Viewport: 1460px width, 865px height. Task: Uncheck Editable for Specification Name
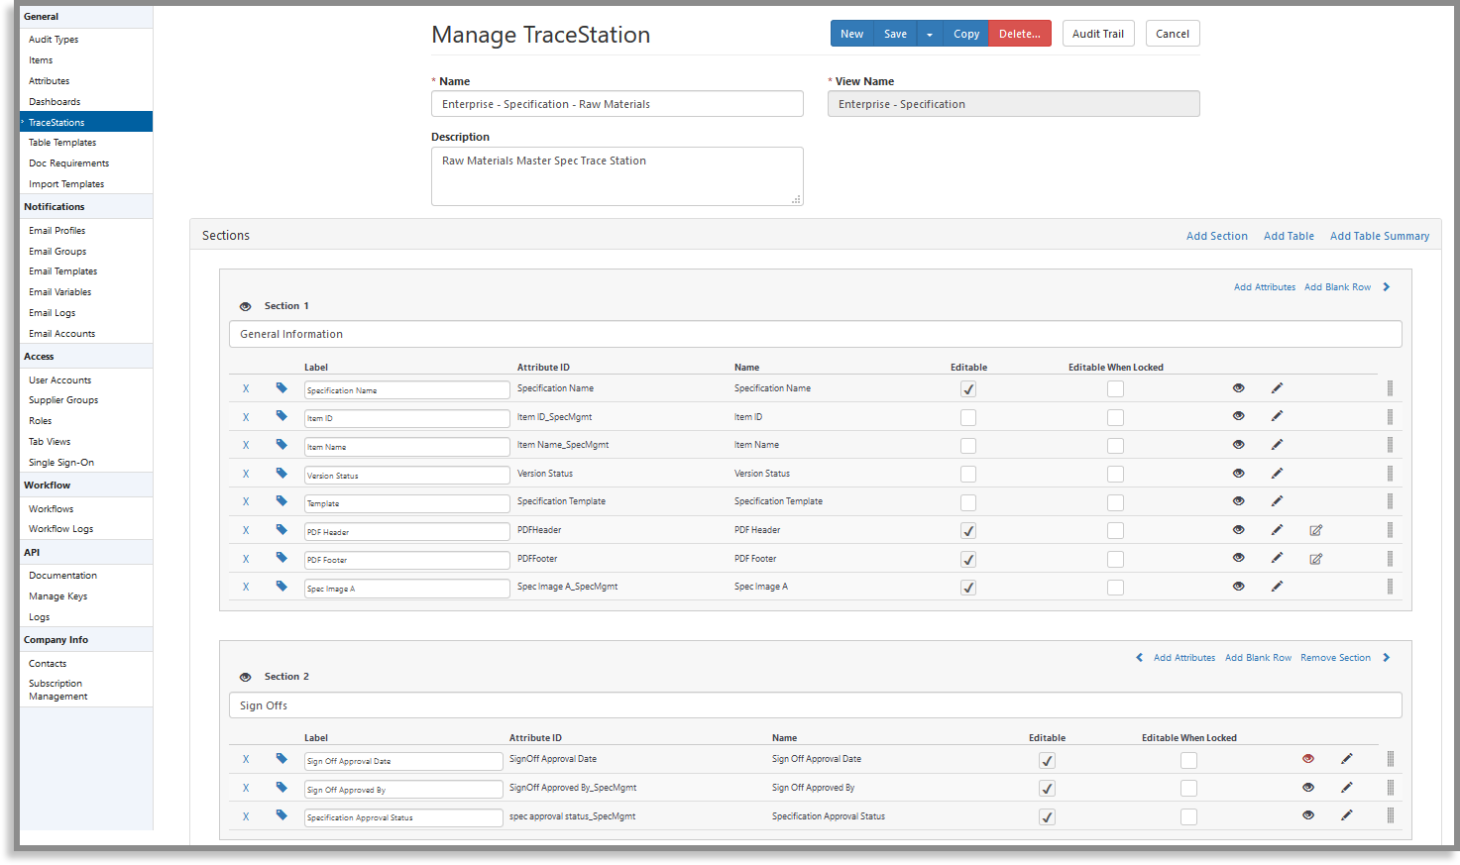click(968, 389)
